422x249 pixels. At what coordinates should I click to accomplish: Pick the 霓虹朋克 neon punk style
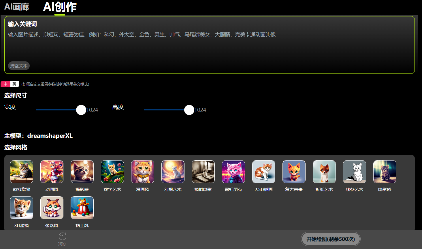233,172
